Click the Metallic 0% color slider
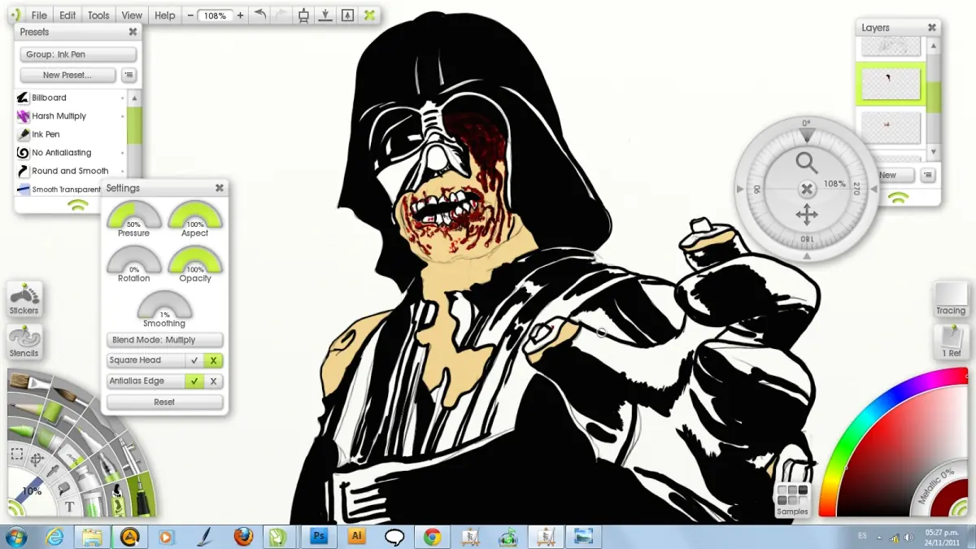The height and width of the screenshot is (549, 976). click(x=936, y=486)
